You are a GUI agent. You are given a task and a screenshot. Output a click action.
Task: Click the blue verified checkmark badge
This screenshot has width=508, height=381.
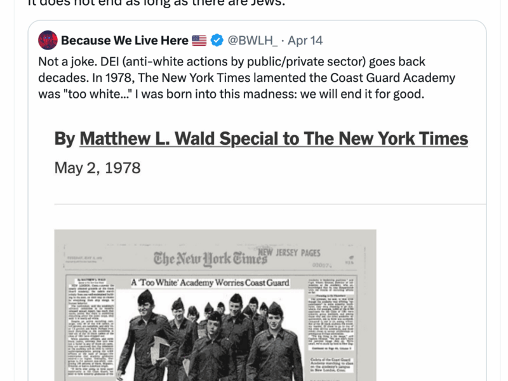click(215, 39)
